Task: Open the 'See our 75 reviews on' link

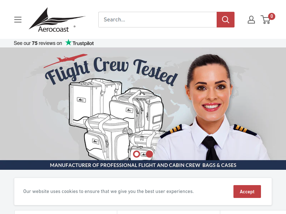Action: (38, 43)
